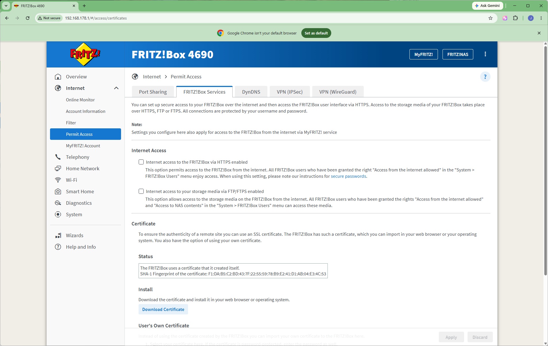
Task: Close the FRITZ!Box 4690 browser tab
Action: tap(74, 6)
